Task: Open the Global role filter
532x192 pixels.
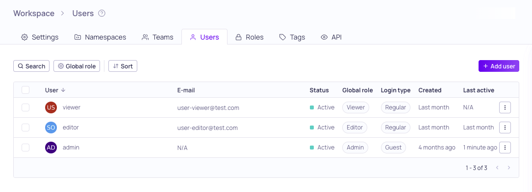Action: click(x=76, y=66)
